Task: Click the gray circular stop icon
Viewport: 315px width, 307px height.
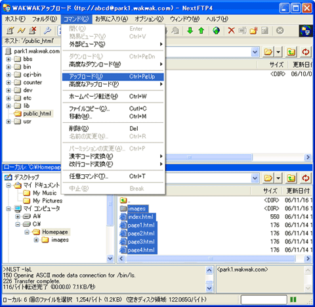Action: click(280, 31)
